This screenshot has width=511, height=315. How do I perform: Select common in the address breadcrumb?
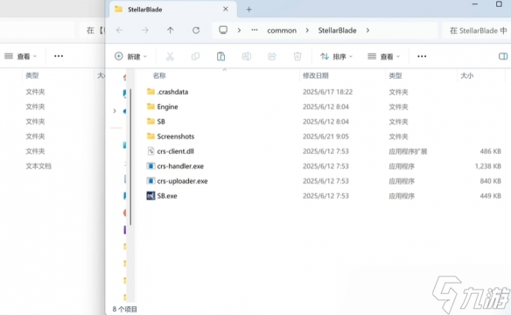coord(282,31)
